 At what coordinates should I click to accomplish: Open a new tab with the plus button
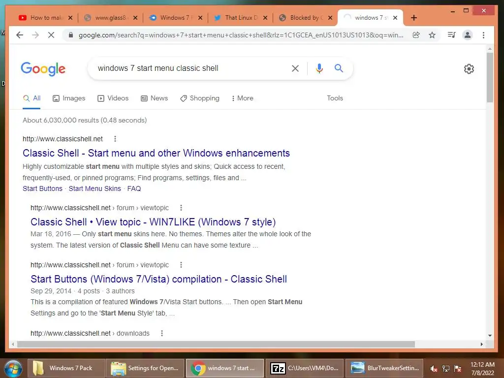414,18
